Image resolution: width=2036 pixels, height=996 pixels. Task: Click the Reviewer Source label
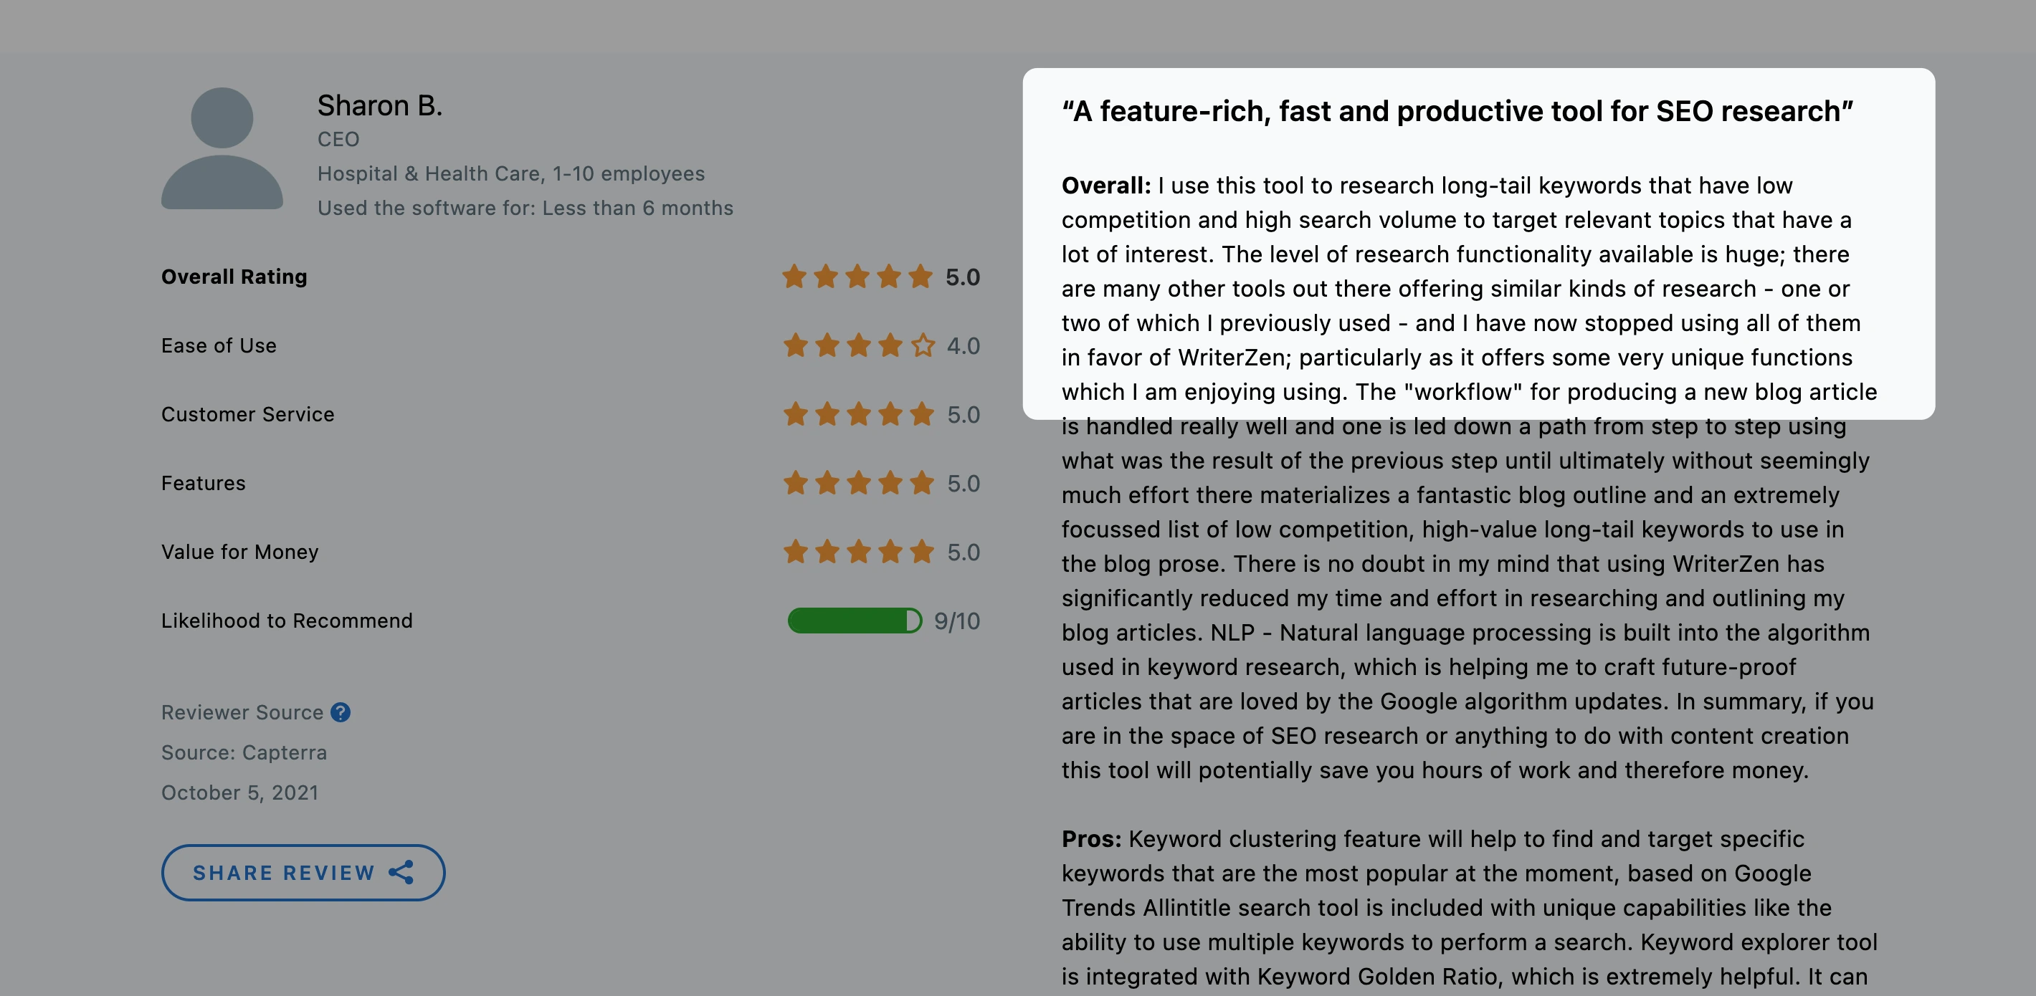pyautogui.click(x=242, y=712)
